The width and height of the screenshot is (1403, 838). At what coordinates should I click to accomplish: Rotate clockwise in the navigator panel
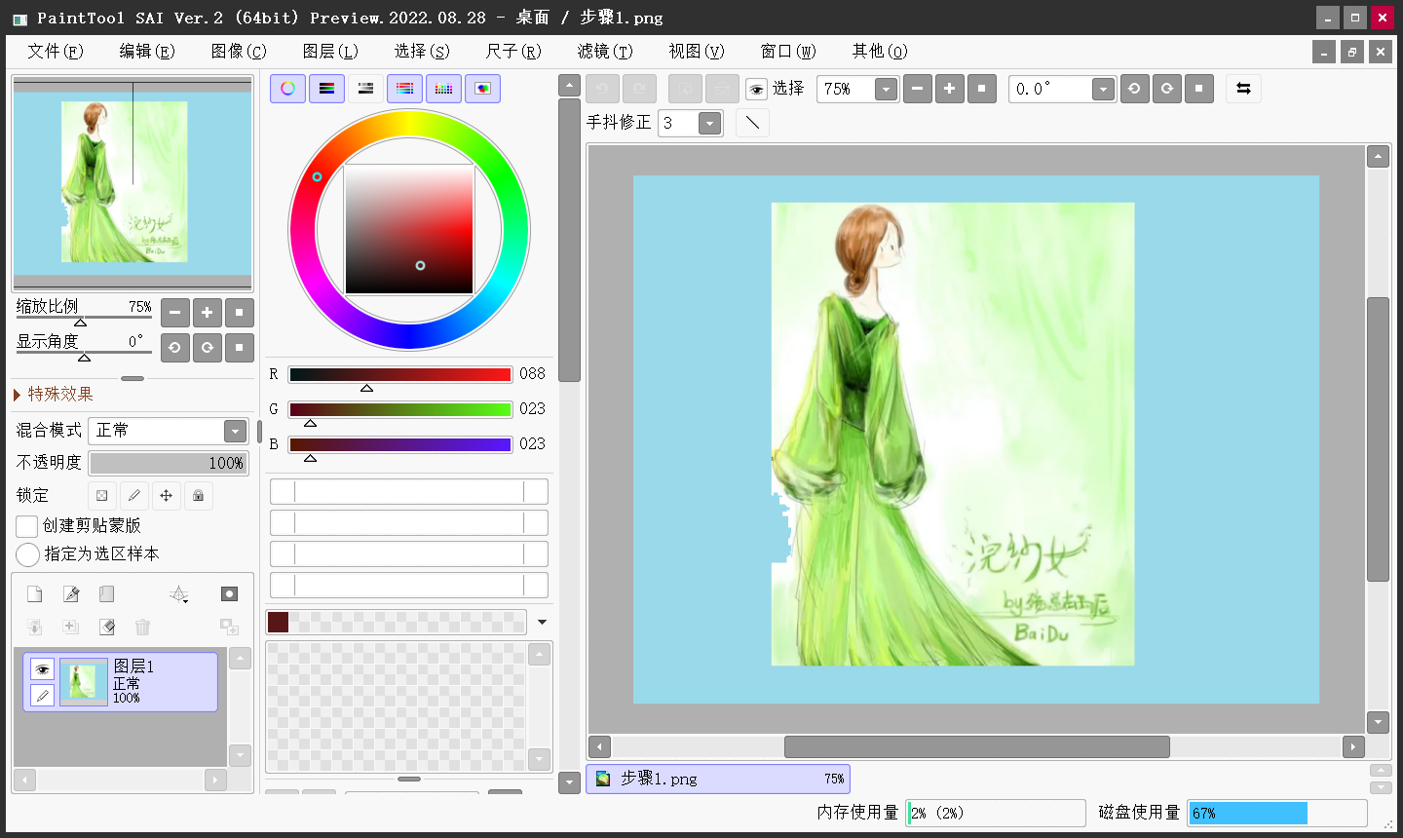click(x=208, y=348)
